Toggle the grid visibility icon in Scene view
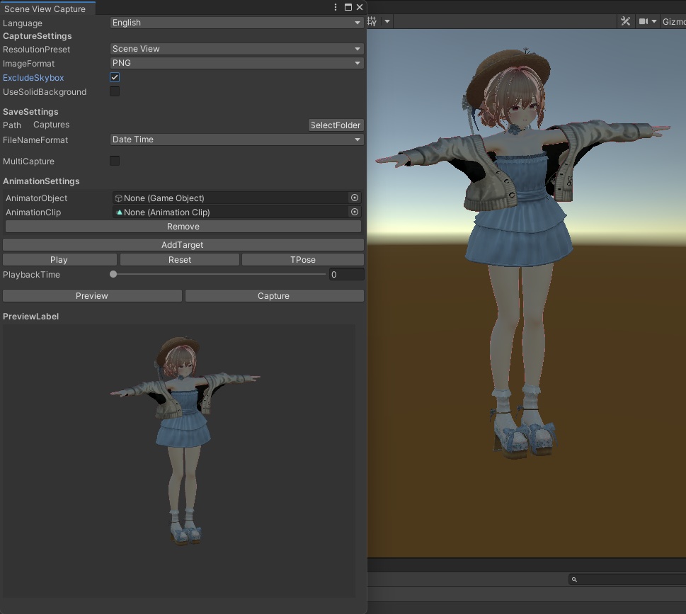 [371, 21]
